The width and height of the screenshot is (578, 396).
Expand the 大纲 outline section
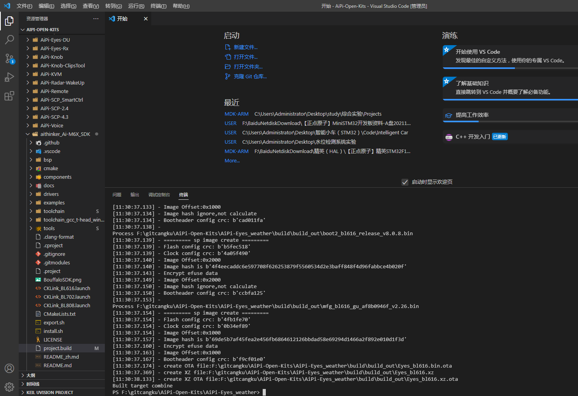pos(23,375)
